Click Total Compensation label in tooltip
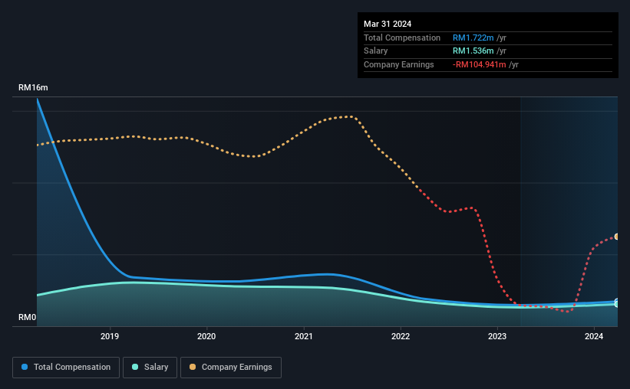This screenshot has width=630, height=389. [x=402, y=38]
